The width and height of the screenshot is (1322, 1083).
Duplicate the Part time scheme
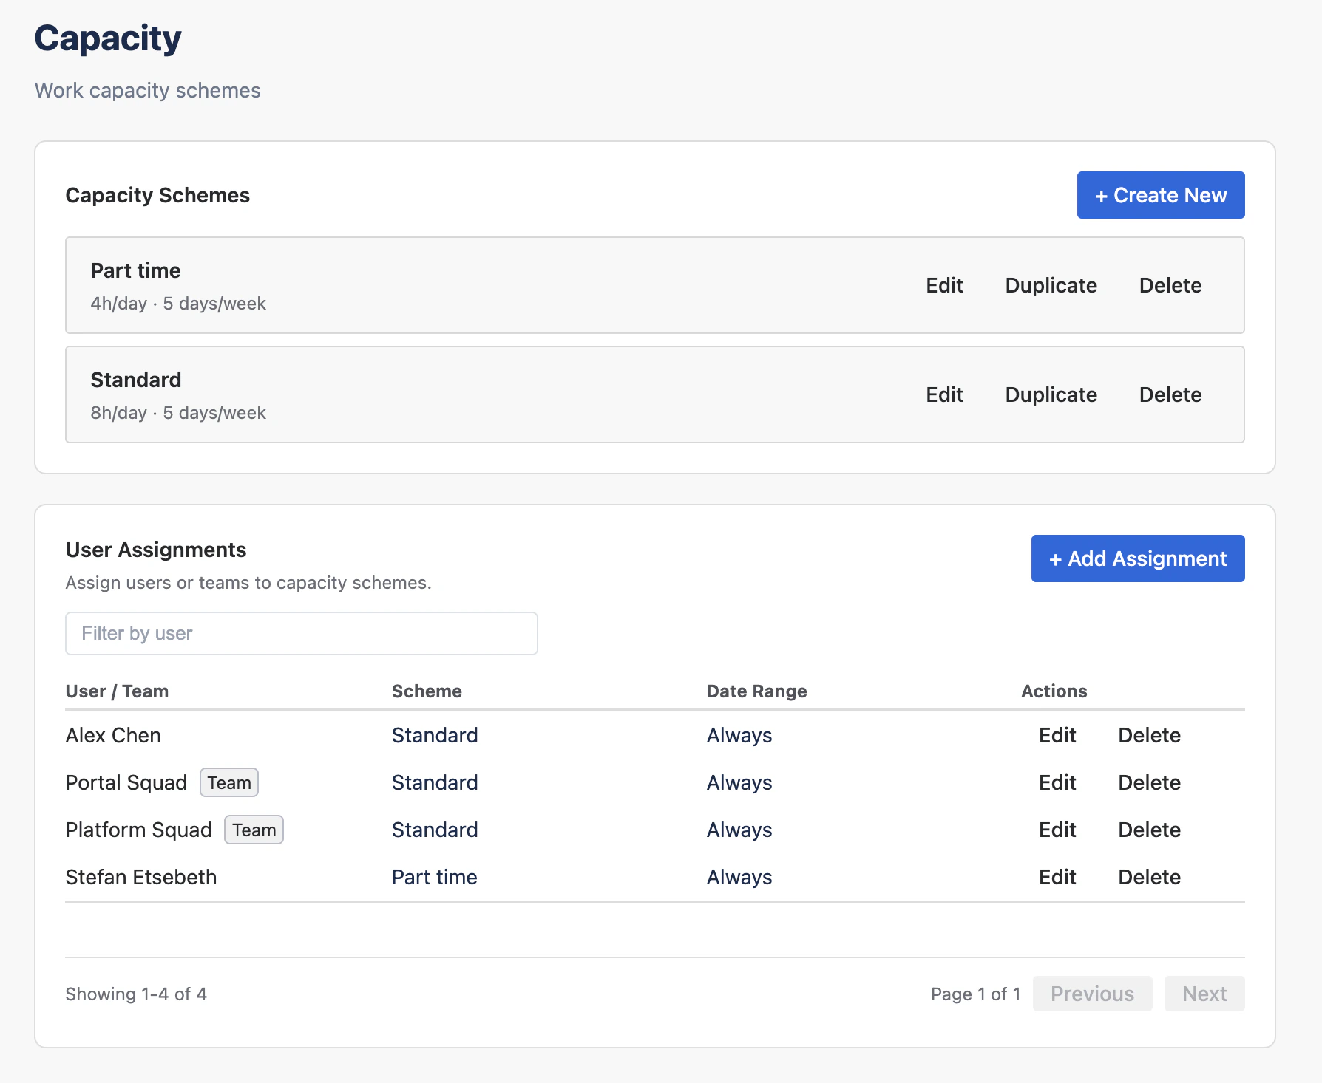pyautogui.click(x=1051, y=285)
